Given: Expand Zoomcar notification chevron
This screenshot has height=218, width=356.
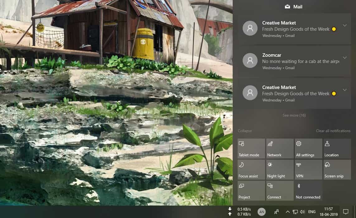Looking at the screenshot, I should (345, 58).
